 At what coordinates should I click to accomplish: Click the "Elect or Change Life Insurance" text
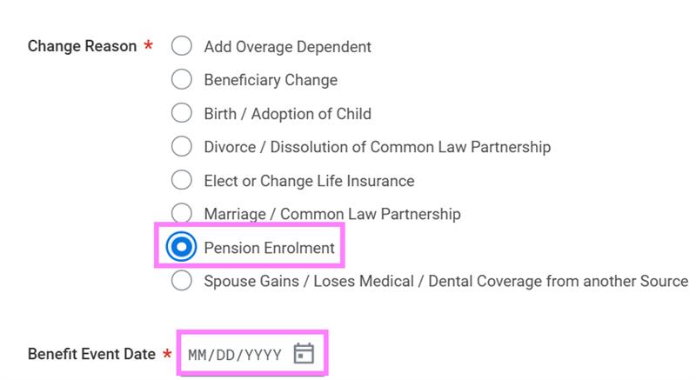point(309,181)
